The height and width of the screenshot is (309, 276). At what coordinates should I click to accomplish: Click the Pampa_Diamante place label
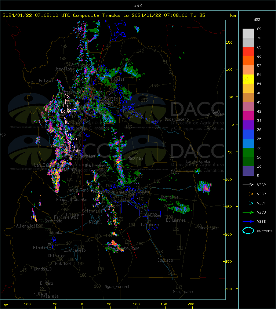coord(72,200)
